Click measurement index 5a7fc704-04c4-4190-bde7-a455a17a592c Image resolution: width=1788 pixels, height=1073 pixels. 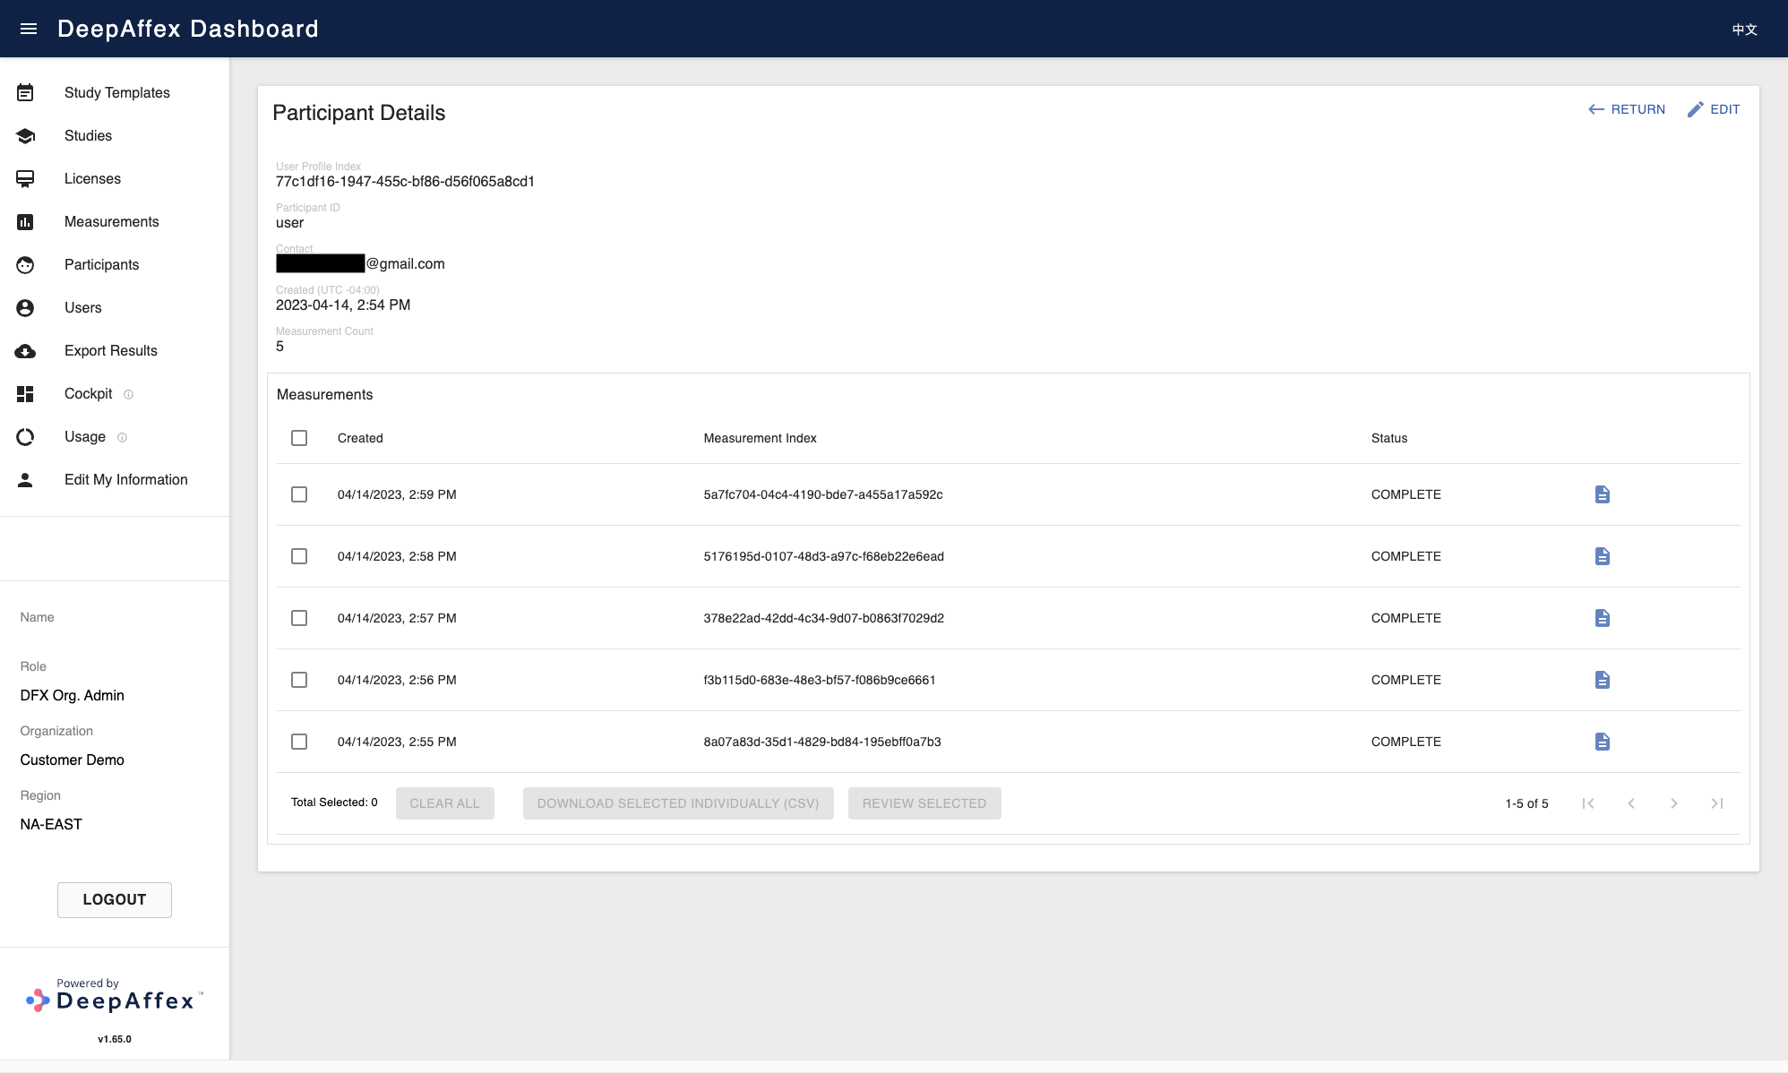823,494
